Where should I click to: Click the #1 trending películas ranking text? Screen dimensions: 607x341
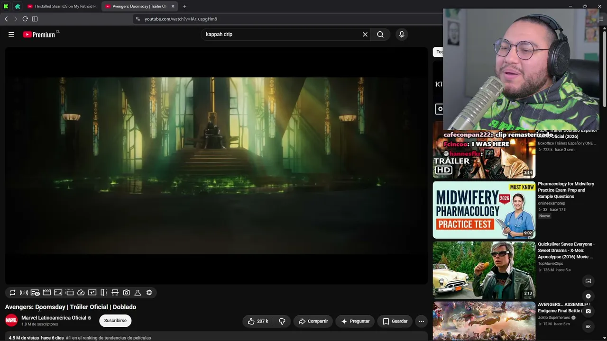click(108, 338)
